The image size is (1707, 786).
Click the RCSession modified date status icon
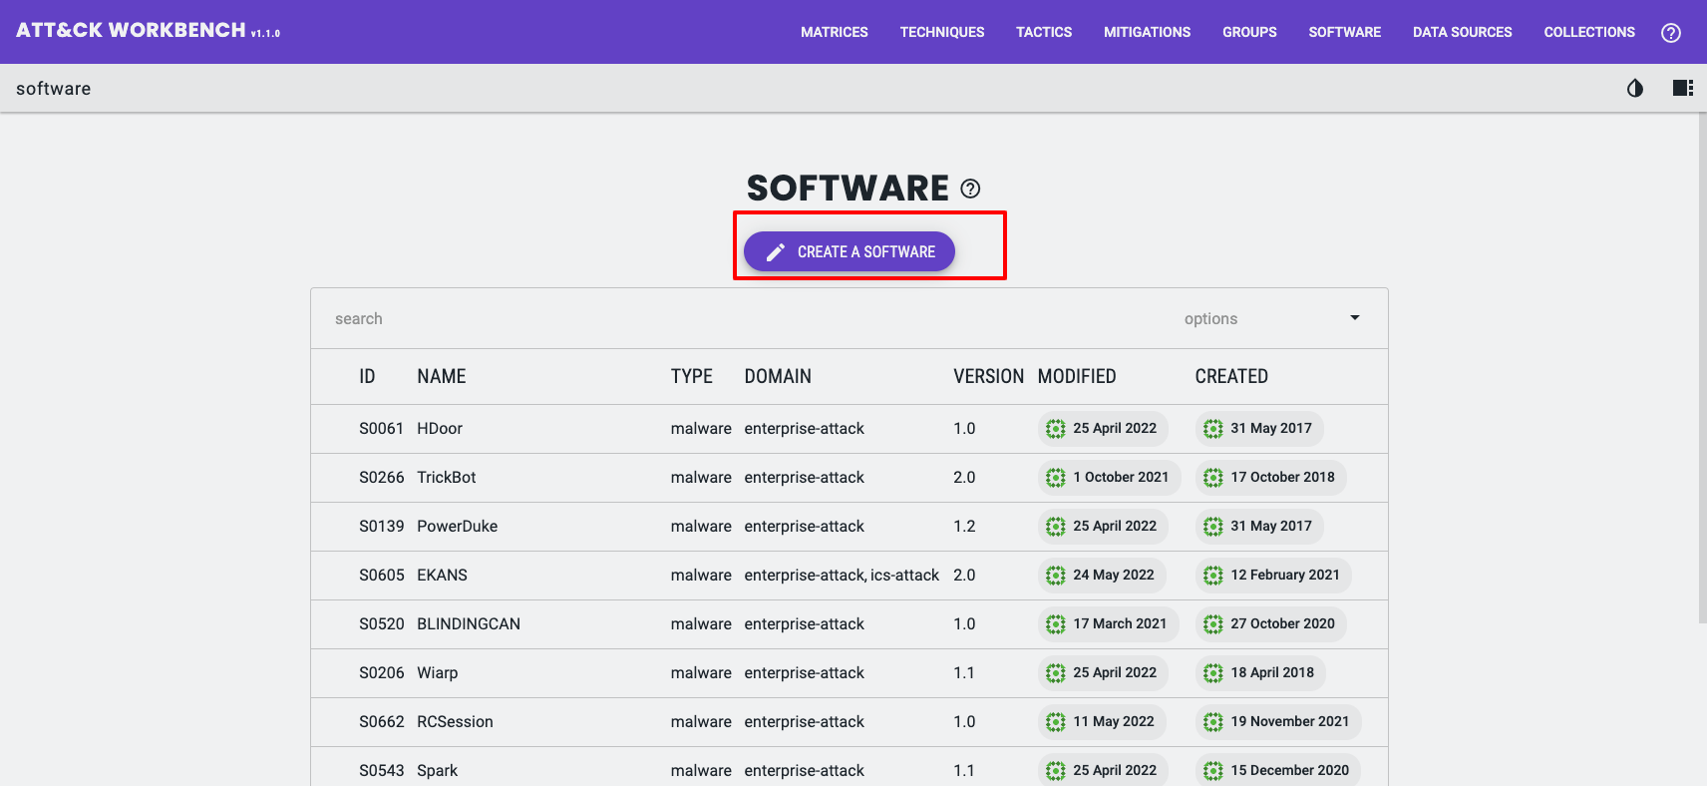(x=1055, y=722)
